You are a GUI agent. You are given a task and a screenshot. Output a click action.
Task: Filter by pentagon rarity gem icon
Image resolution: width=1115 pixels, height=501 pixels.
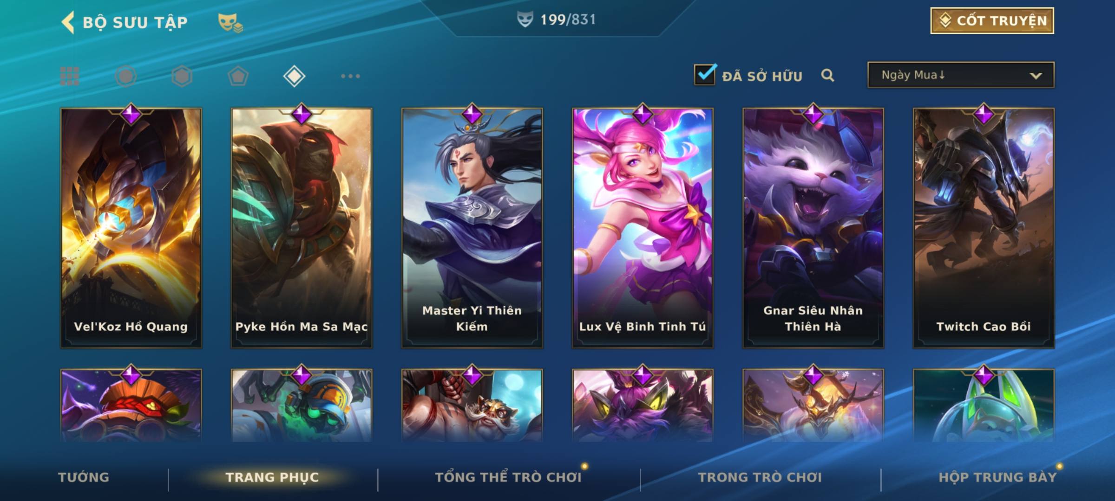point(238,76)
